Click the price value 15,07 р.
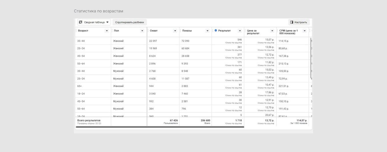 click(x=270, y=40)
